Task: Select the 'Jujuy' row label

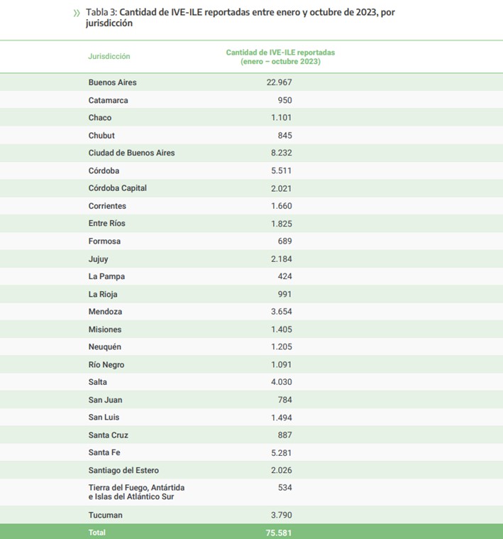Action: coord(98,259)
